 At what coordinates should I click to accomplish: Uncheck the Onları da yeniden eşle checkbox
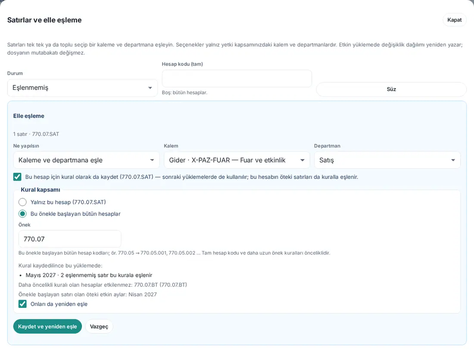[x=22, y=304]
